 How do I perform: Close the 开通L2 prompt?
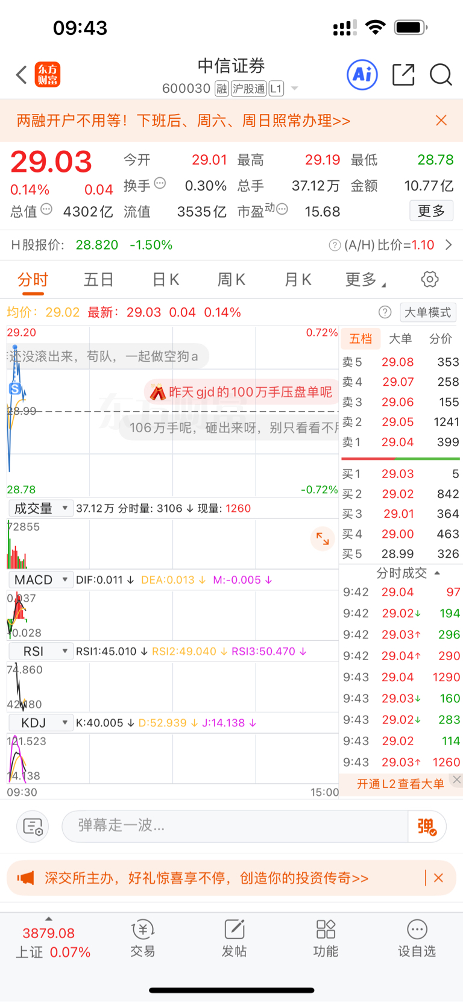pyautogui.click(x=457, y=780)
